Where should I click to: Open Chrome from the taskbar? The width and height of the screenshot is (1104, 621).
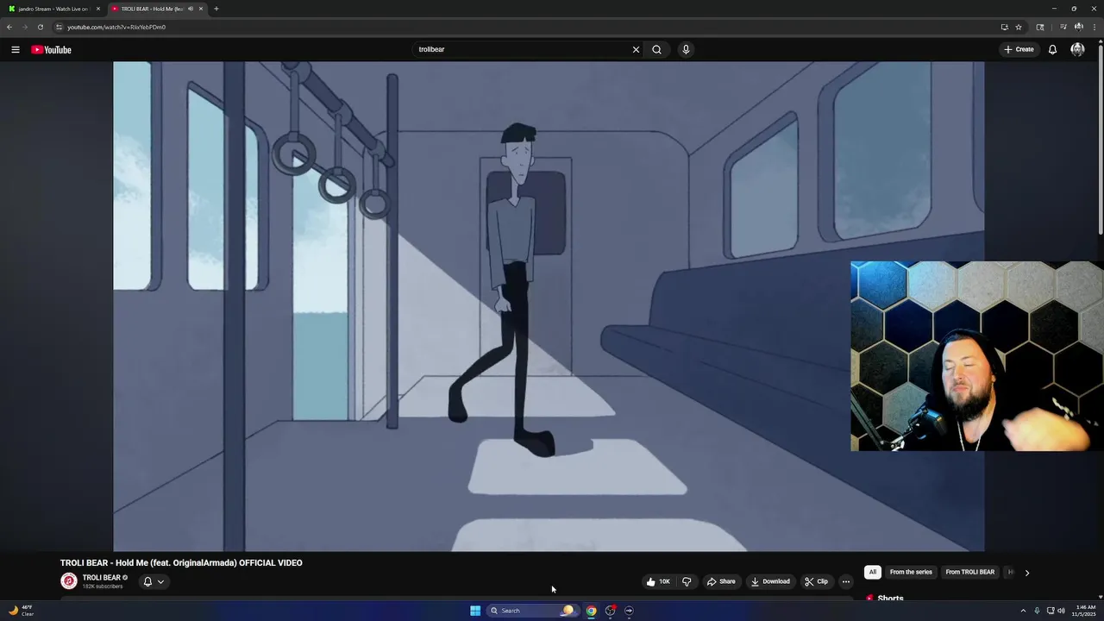[x=591, y=611]
